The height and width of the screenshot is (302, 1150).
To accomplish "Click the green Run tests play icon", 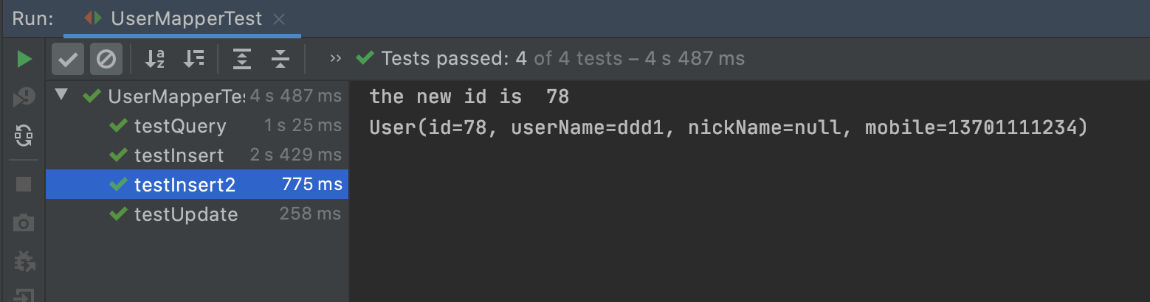I will point(24,60).
